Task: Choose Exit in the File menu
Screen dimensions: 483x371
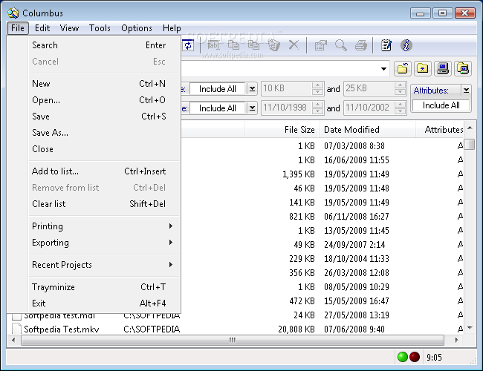Action: [x=104, y=303]
